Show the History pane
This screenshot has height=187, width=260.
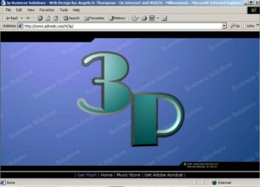(117, 18)
